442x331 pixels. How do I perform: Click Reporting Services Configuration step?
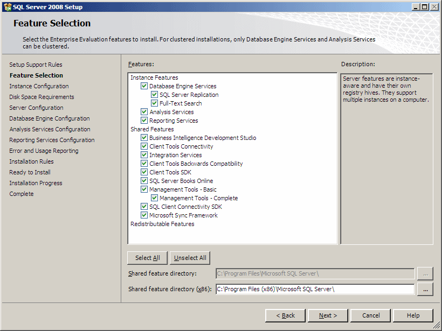click(x=52, y=140)
